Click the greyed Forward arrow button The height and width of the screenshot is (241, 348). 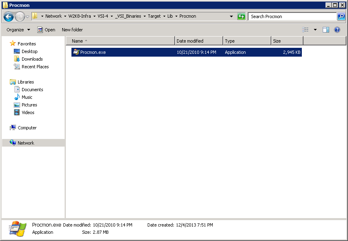[20, 16]
